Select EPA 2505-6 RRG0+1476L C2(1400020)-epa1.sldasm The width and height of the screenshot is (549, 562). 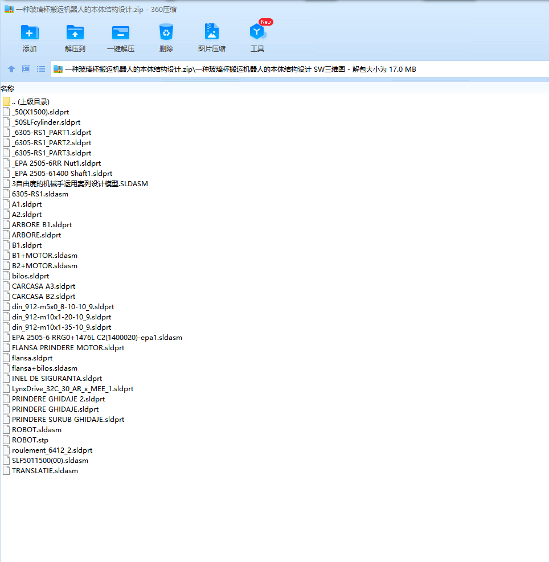point(97,338)
